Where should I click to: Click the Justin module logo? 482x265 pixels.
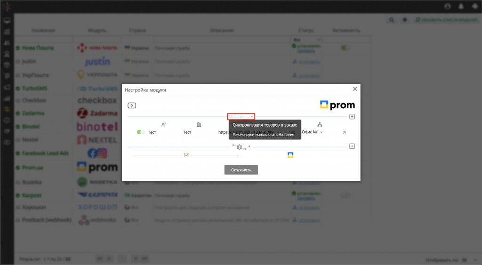(x=97, y=62)
